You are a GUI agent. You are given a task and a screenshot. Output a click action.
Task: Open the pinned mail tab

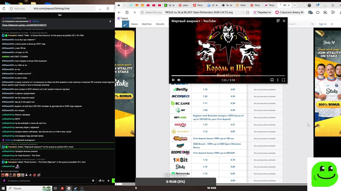pyautogui.click(x=137, y=5)
